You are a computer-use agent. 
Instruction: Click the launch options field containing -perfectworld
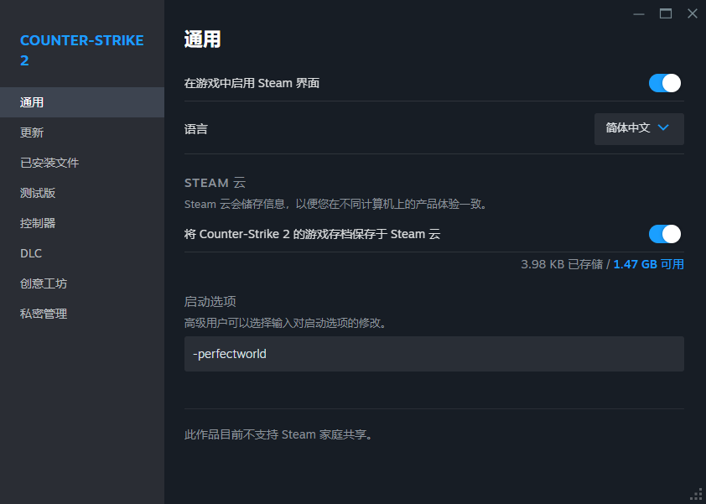point(434,354)
